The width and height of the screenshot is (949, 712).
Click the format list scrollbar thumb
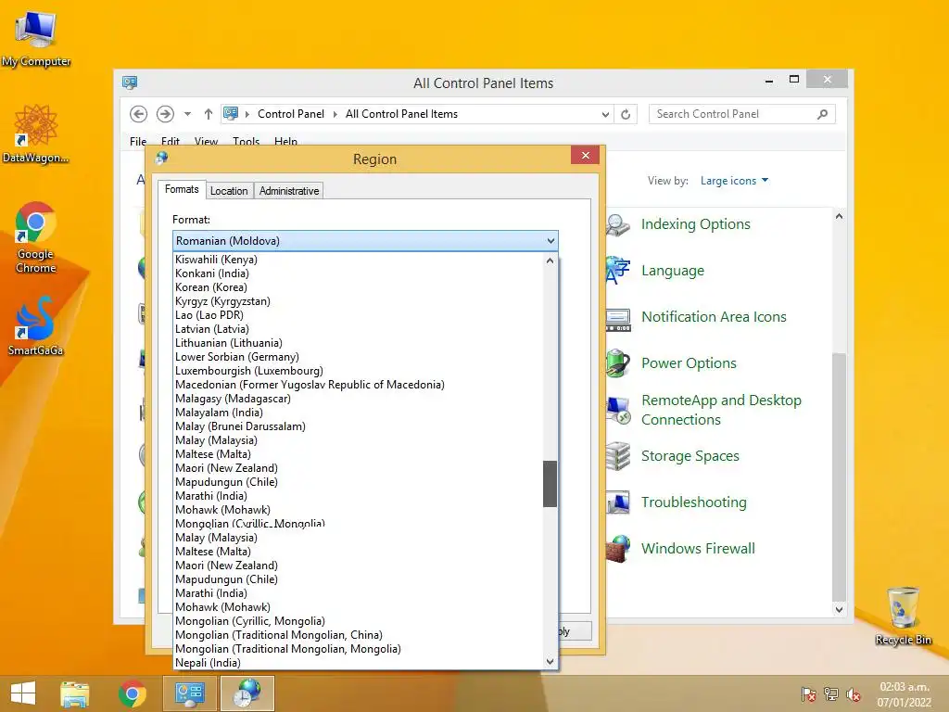point(550,484)
